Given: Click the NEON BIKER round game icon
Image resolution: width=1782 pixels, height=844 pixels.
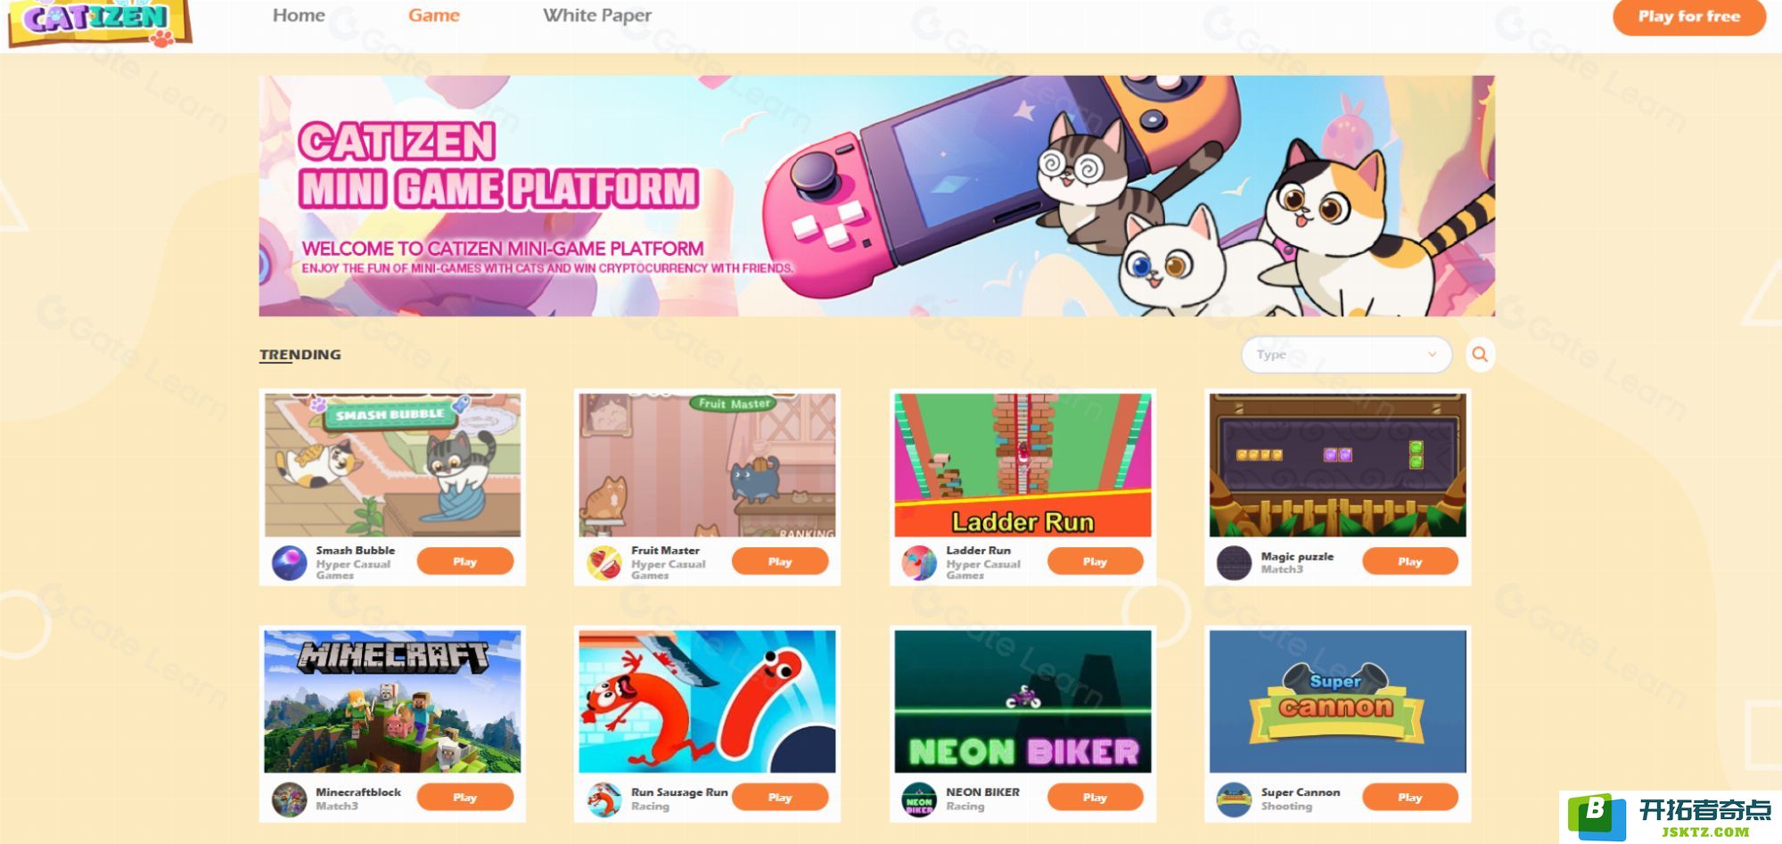Looking at the screenshot, I should coord(919,799).
